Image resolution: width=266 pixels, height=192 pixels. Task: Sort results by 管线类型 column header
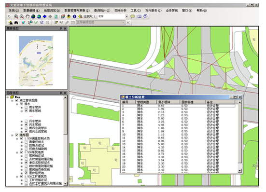pyautogui.click(x=146, y=102)
